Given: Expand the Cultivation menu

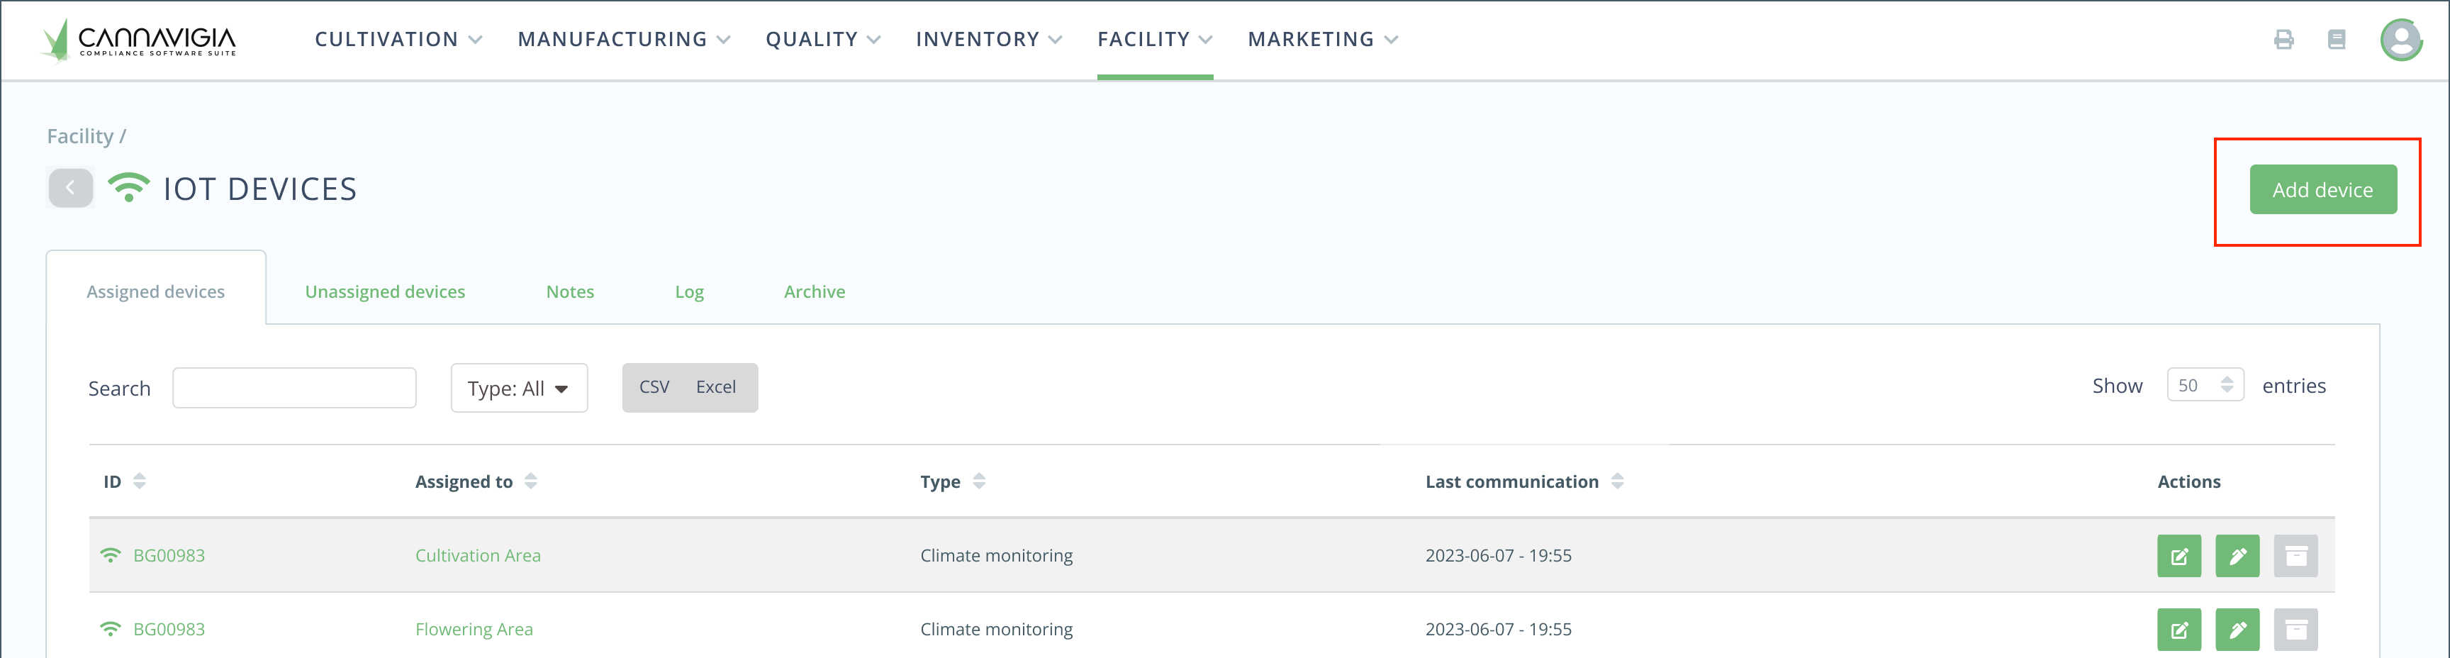Looking at the screenshot, I should pyautogui.click(x=398, y=40).
